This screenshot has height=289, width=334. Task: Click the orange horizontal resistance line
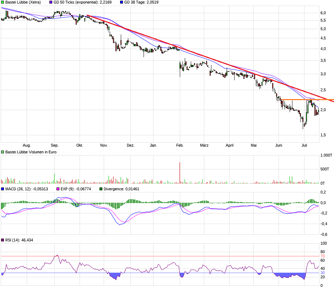[x=308, y=99]
